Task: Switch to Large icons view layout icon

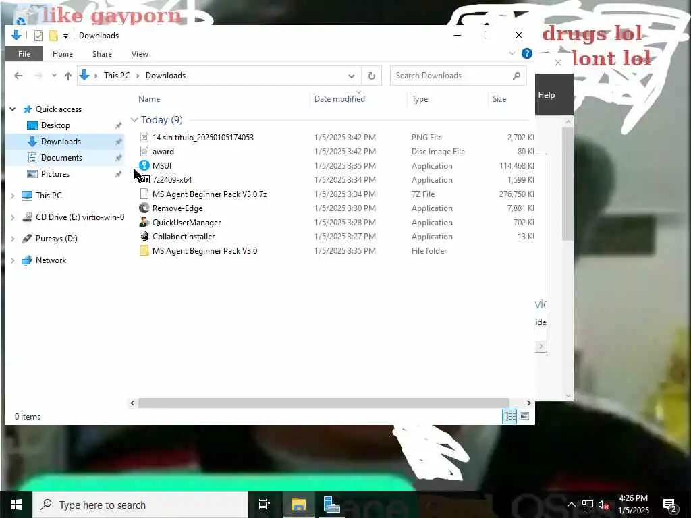Action: tap(524, 415)
